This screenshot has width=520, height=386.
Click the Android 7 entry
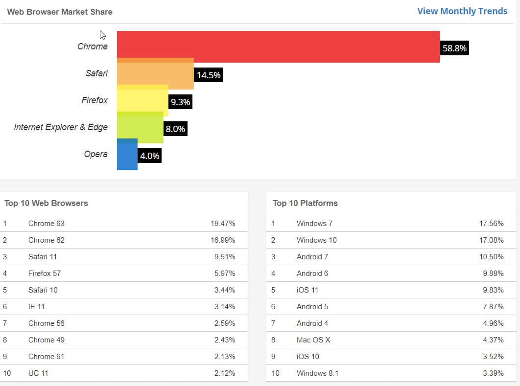[312, 257]
